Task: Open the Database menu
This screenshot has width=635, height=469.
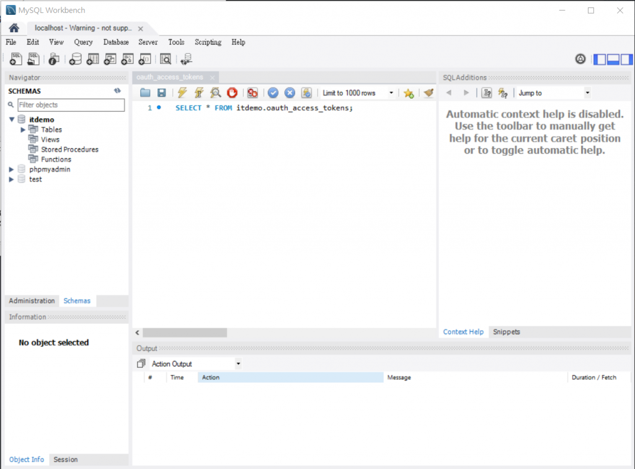Action: pyautogui.click(x=116, y=42)
